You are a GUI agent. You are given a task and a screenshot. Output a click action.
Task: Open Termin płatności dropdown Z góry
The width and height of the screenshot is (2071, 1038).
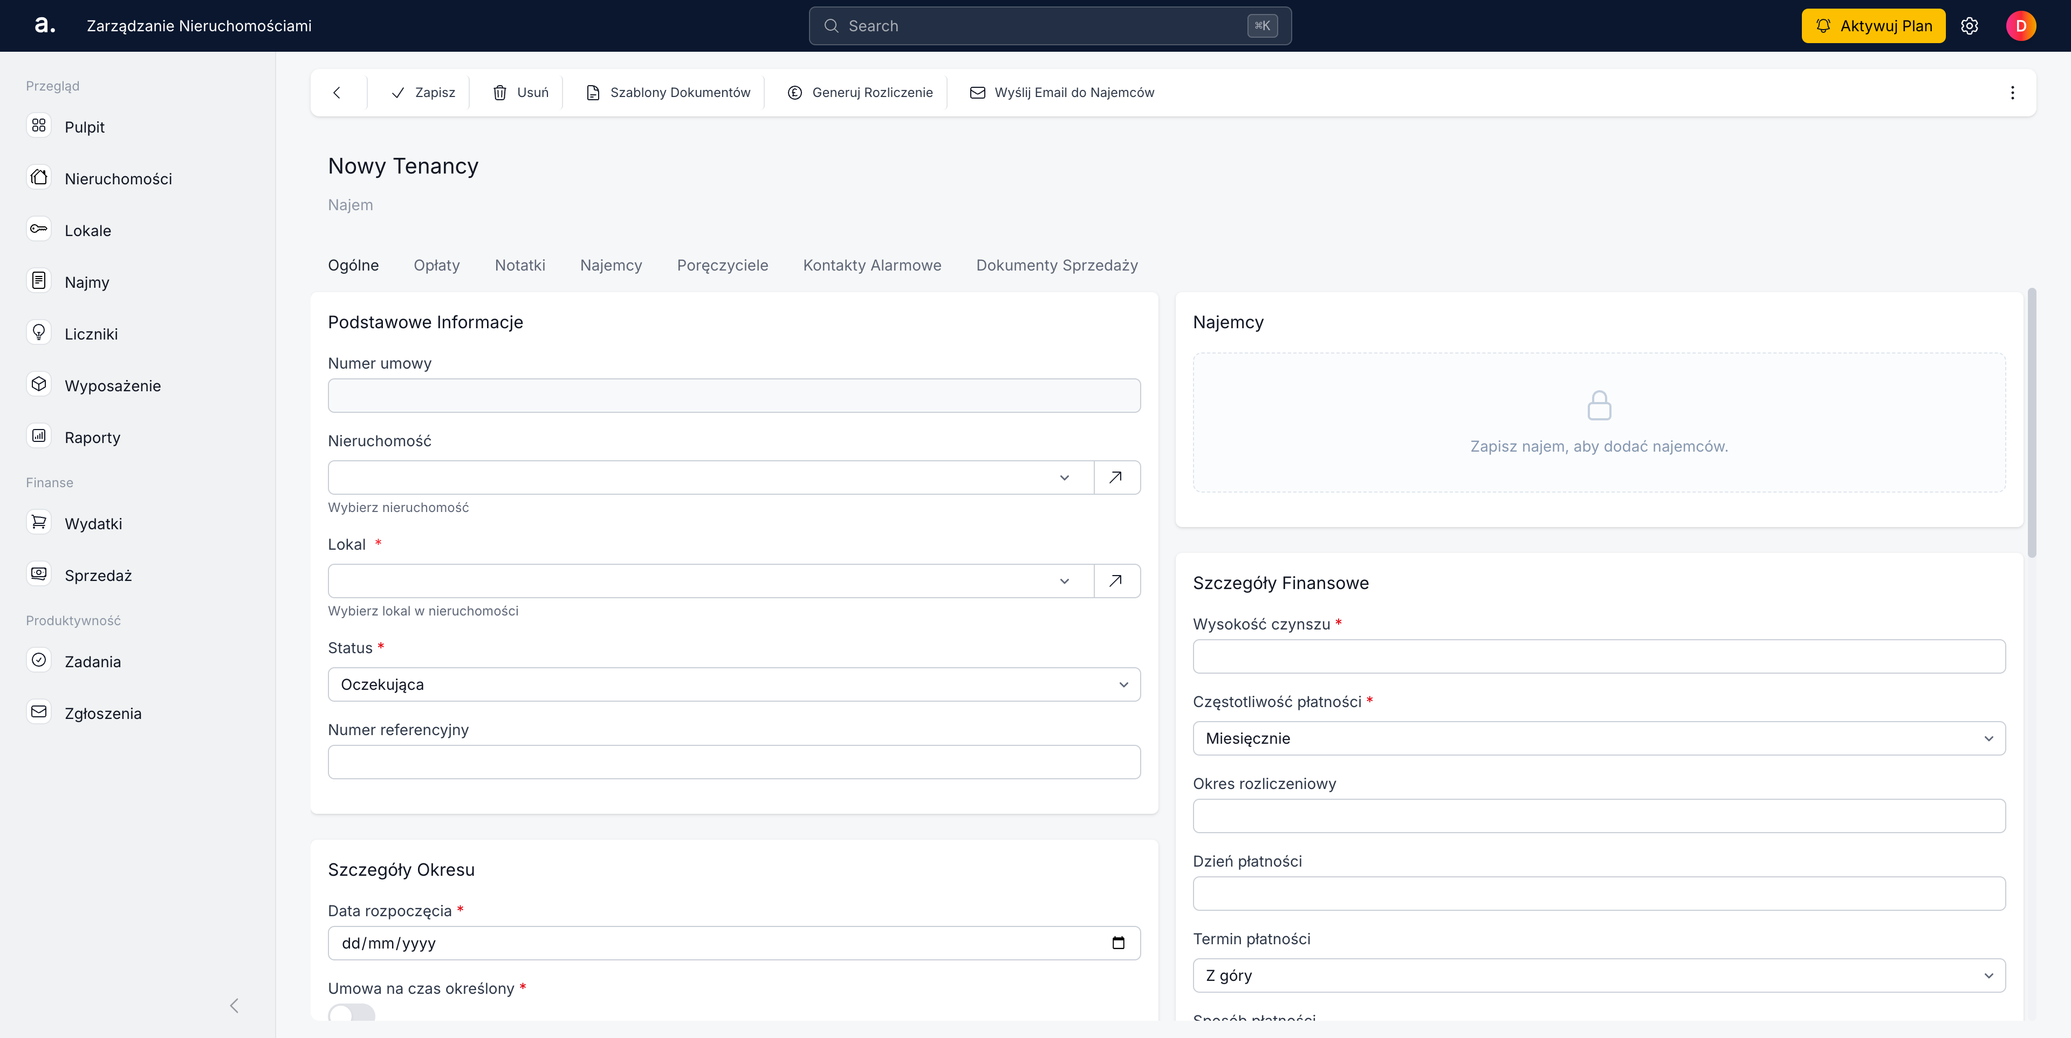tap(1599, 975)
